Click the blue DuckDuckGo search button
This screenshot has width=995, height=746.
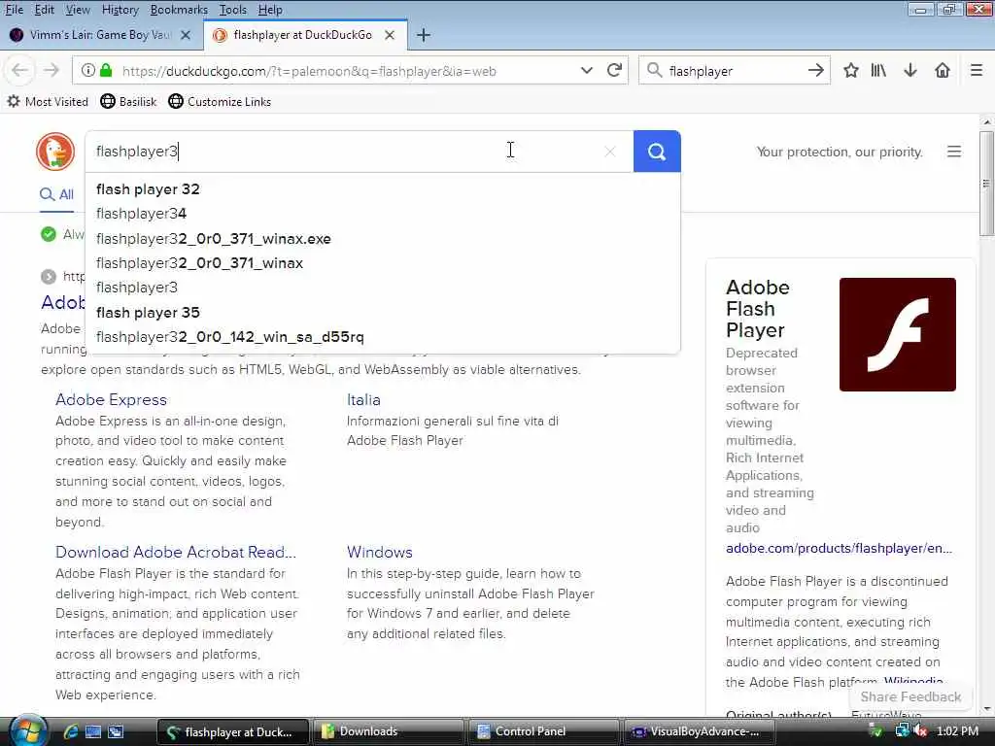tap(657, 152)
